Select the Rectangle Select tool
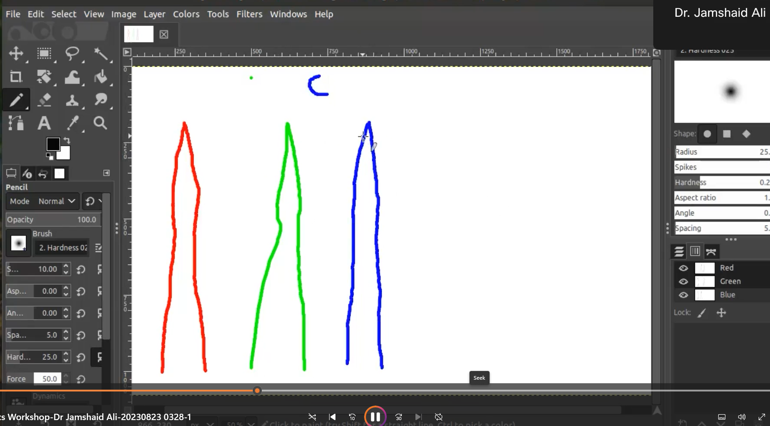 (x=44, y=53)
